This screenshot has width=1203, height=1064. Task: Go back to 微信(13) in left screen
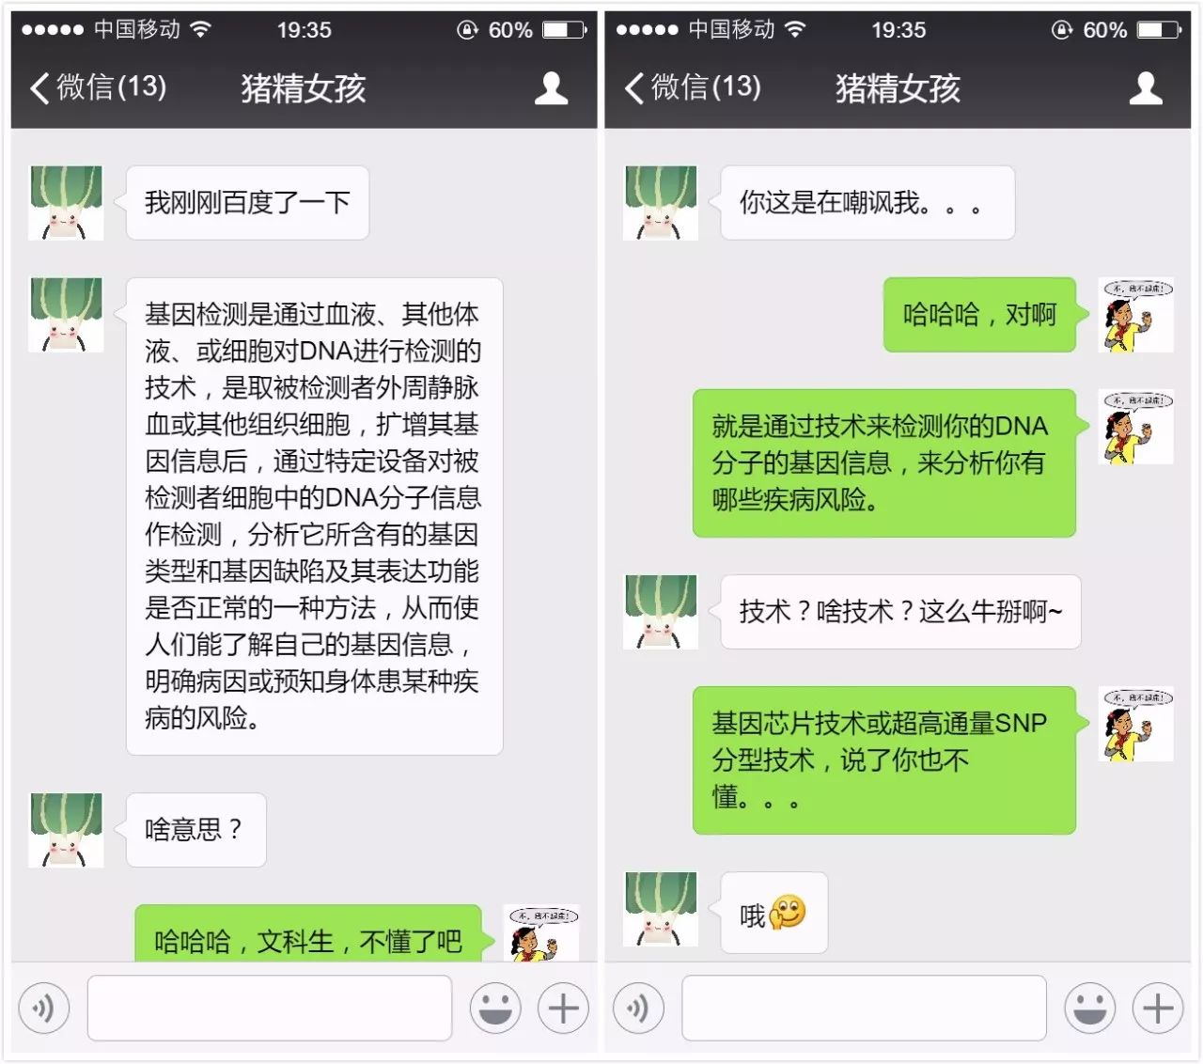(x=98, y=87)
